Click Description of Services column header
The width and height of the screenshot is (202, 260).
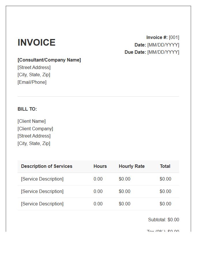(47, 166)
